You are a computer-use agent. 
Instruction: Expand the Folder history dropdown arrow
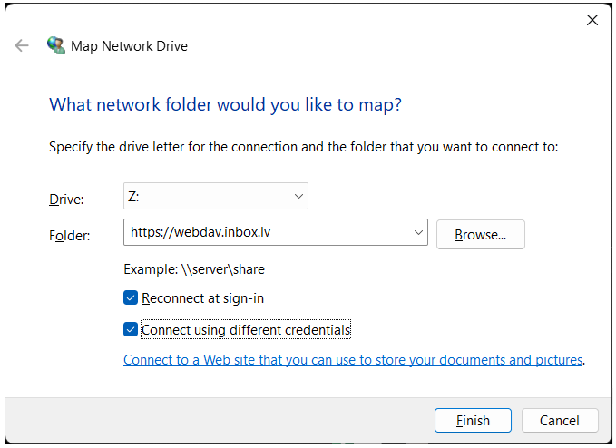pos(419,233)
